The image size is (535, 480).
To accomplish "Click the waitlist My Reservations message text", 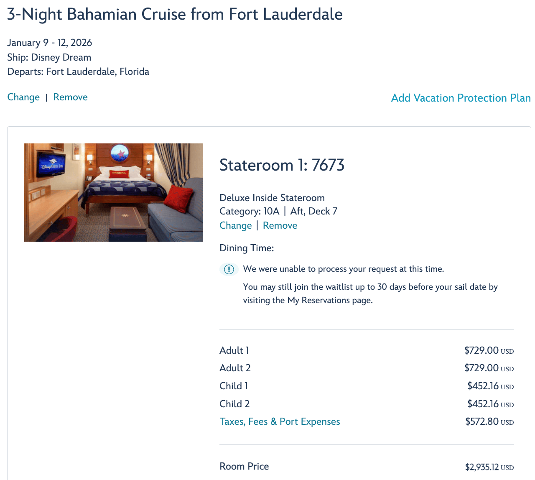I will point(370,294).
